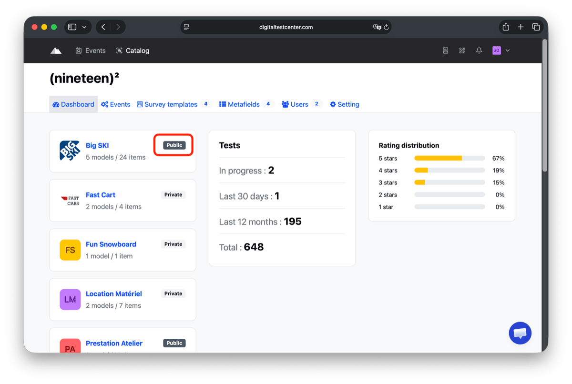
Task: Click the Public badge on Big SKI
Action: (x=174, y=145)
